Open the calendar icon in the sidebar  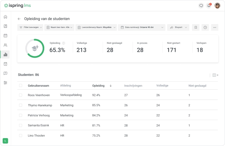pyautogui.click(x=5, y=36)
